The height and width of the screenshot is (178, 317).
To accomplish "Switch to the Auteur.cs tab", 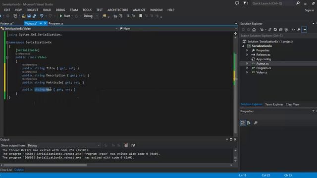I will coord(7,23).
